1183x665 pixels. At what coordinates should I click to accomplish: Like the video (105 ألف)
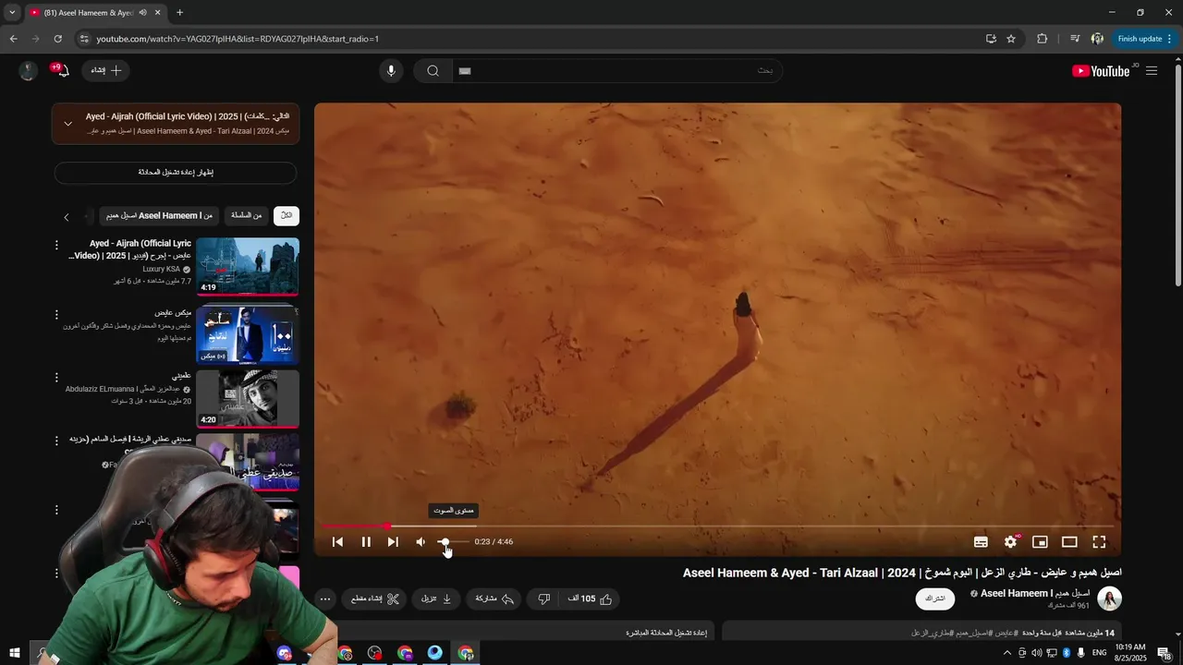(590, 598)
